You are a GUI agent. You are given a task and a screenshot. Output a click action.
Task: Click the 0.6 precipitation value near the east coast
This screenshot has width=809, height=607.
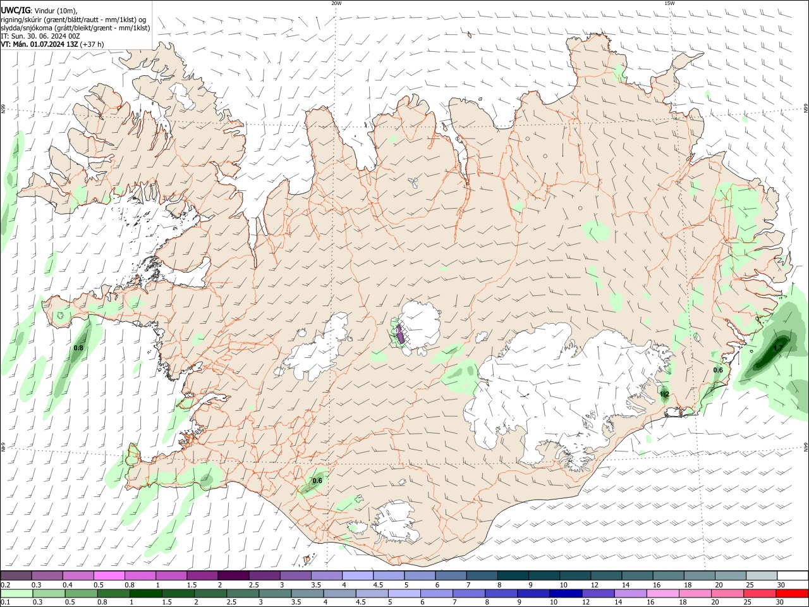click(718, 370)
